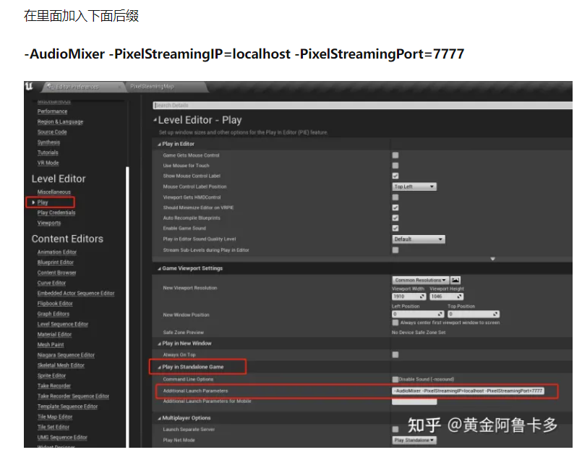Open the Common Resolutions dropdown

tap(421, 280)
